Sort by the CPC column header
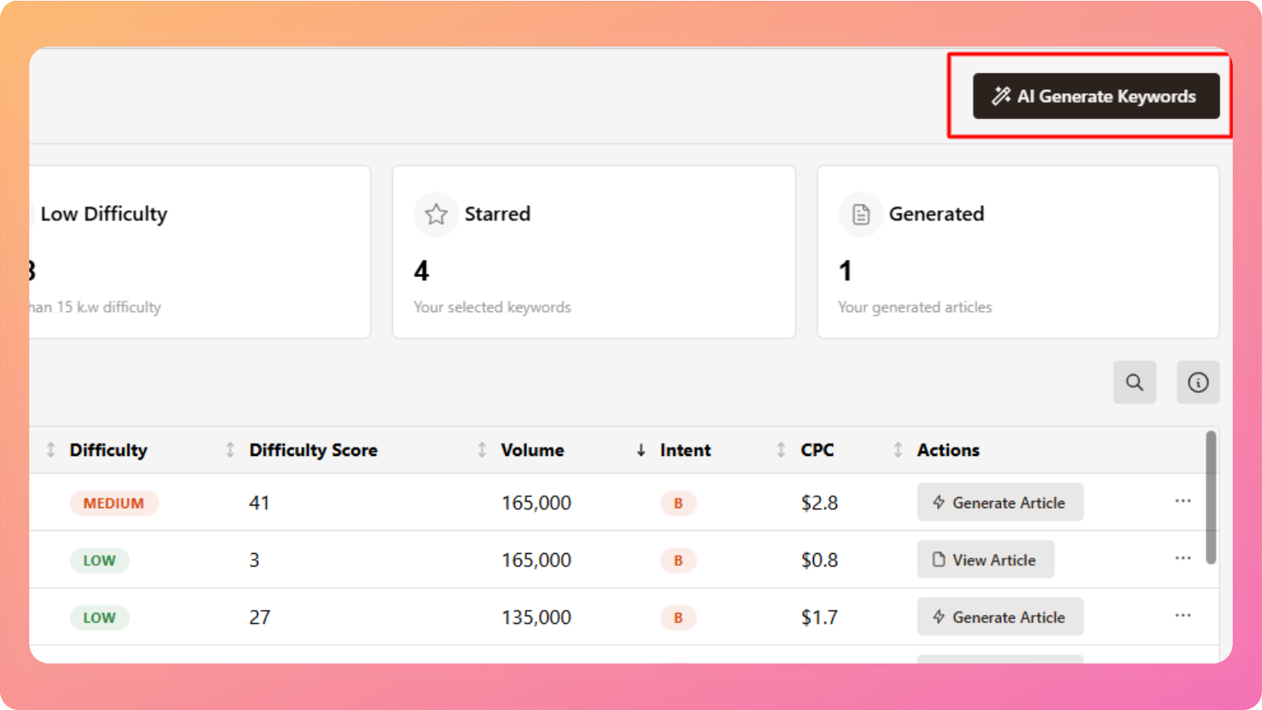Image resolution: width=1262 pixels, height=710 pixels. (x=817, y=450)
